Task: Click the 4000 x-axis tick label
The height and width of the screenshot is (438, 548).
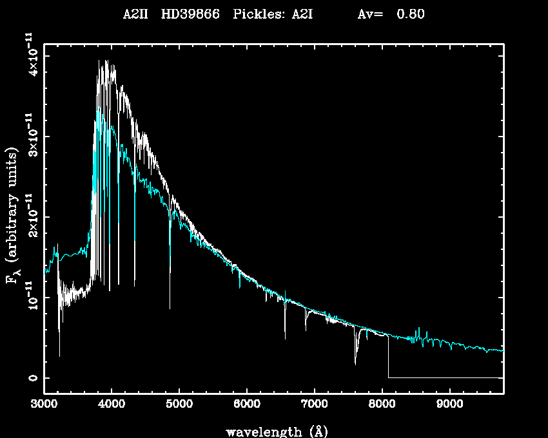Action: click(x=112, y=406)
